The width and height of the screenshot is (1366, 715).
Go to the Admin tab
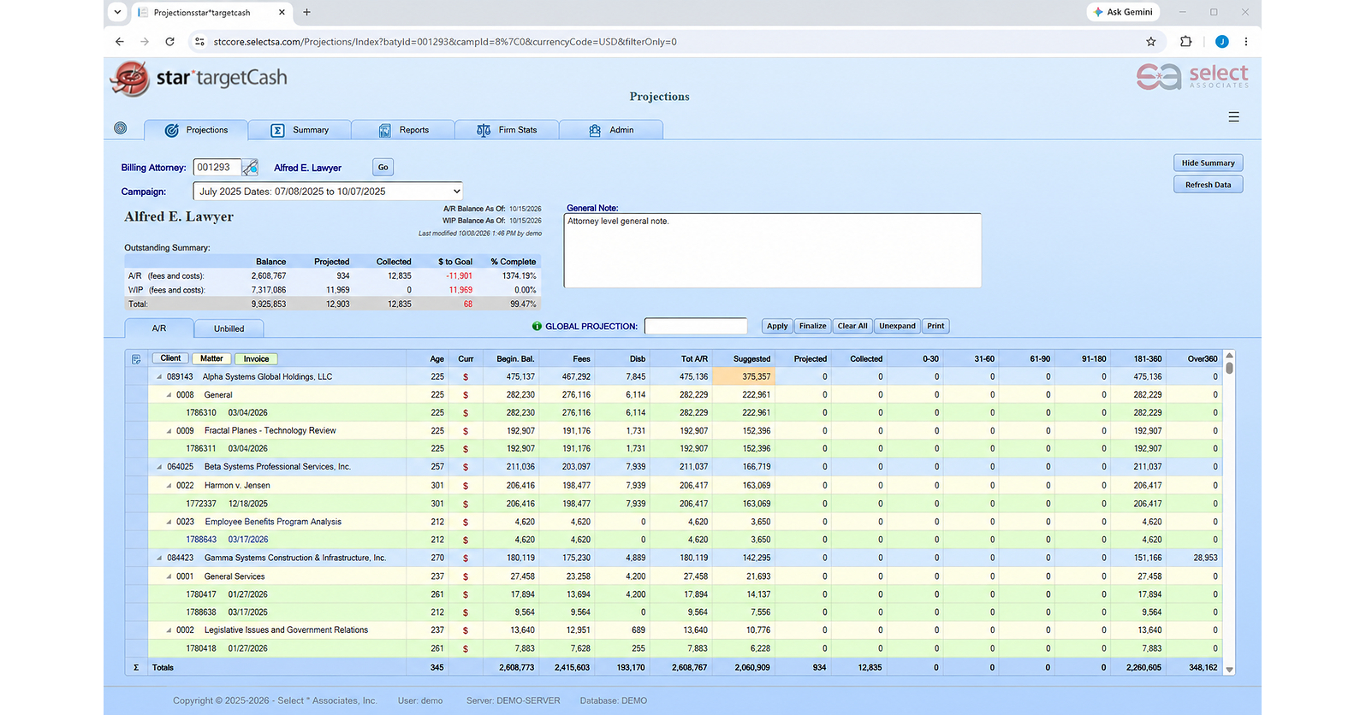coord(611,130)
